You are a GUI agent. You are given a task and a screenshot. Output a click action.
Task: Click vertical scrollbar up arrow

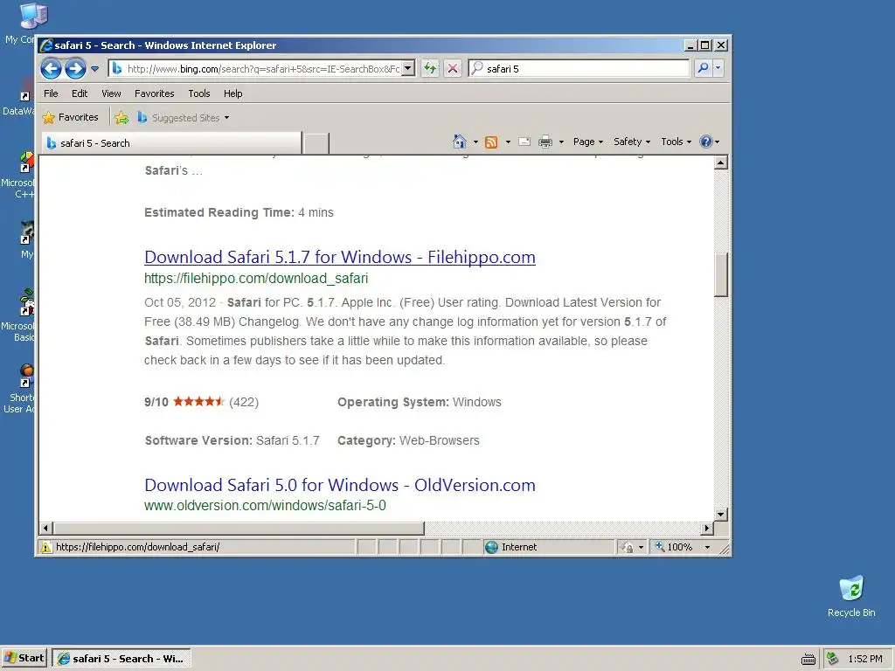721,163
